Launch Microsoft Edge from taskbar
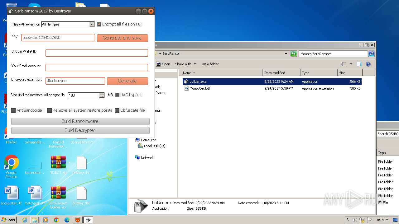399x224 pixels. point(67,220)
